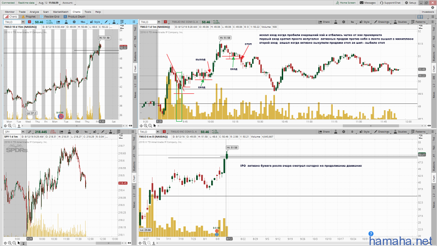Click the flask icon next to Share, top-right chart

click(335, 22)
